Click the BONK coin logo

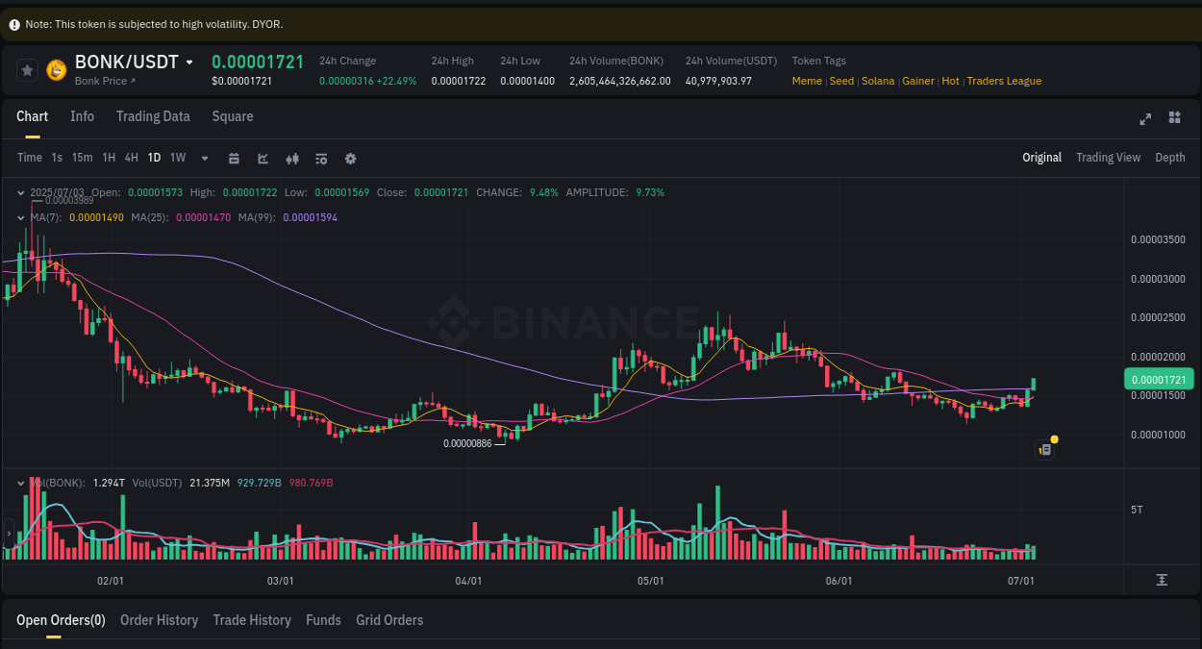coord(55,69)
